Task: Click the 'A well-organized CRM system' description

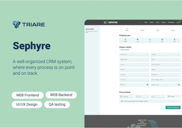Action: (x=44, y=67)
